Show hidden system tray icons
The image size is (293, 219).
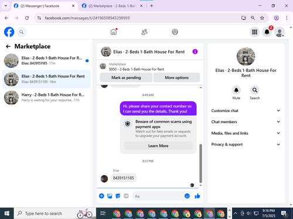(236, 213)
